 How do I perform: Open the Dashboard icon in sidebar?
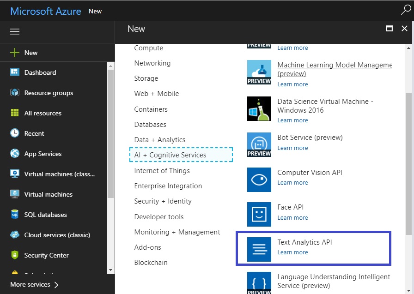coord(15,72)
